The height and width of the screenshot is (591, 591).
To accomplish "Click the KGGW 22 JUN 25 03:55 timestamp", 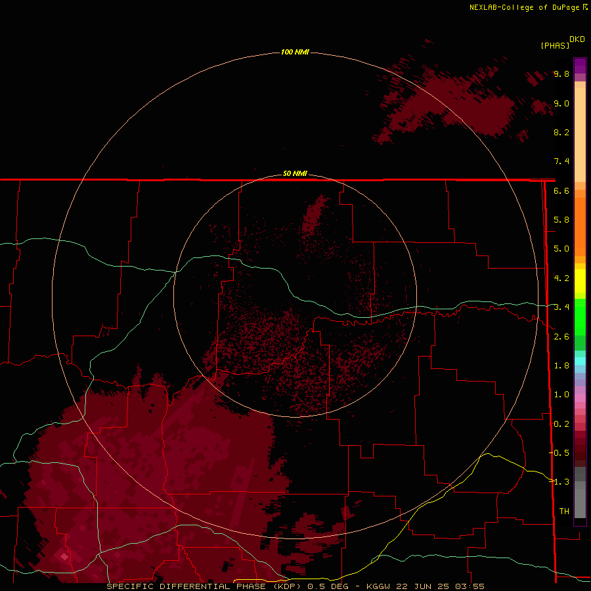I will [x=425, y=586].
